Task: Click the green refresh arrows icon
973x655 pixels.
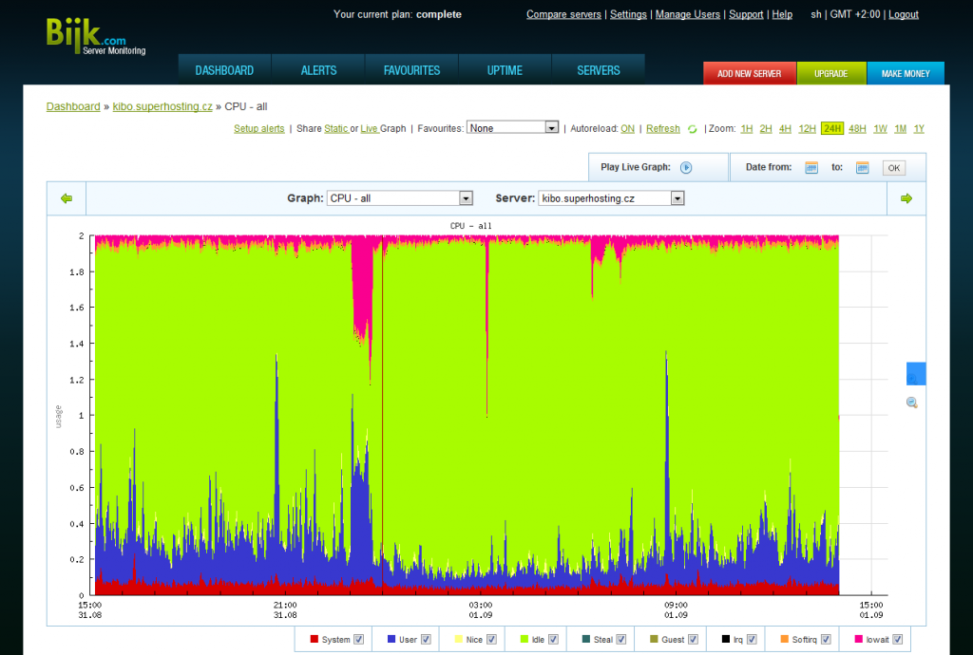Action: pyautogui.click(x=693, y=129)
